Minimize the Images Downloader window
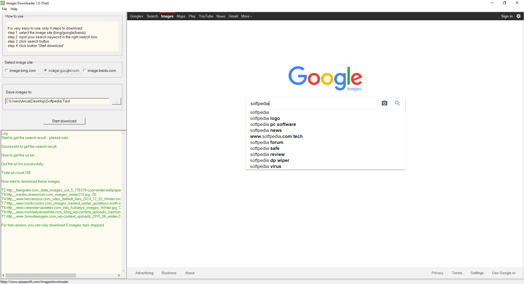The height and width of the screenshot is (284, 524). (492, 3)
